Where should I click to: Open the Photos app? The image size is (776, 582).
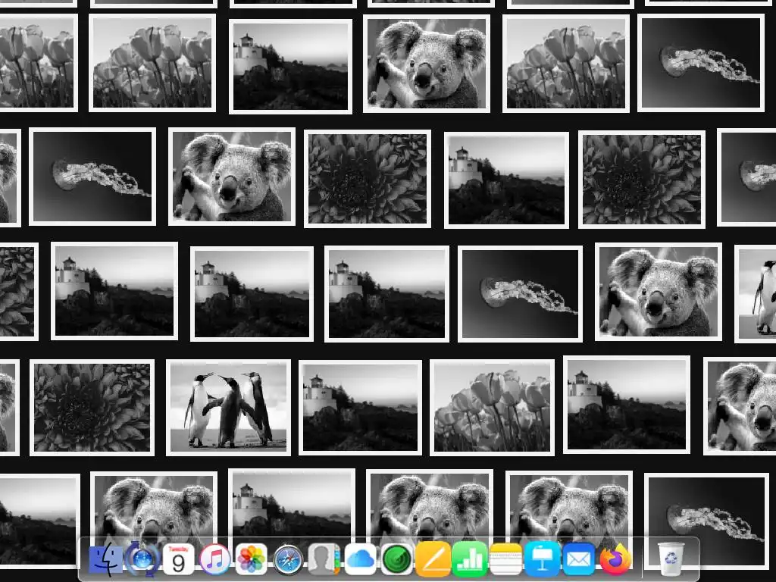pos(251,559)
